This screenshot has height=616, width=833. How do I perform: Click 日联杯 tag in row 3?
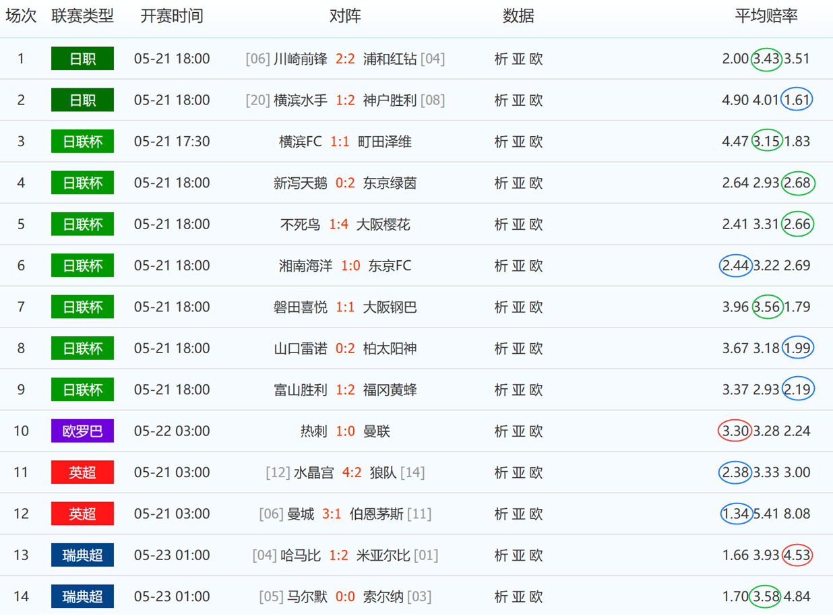(82, 142)
